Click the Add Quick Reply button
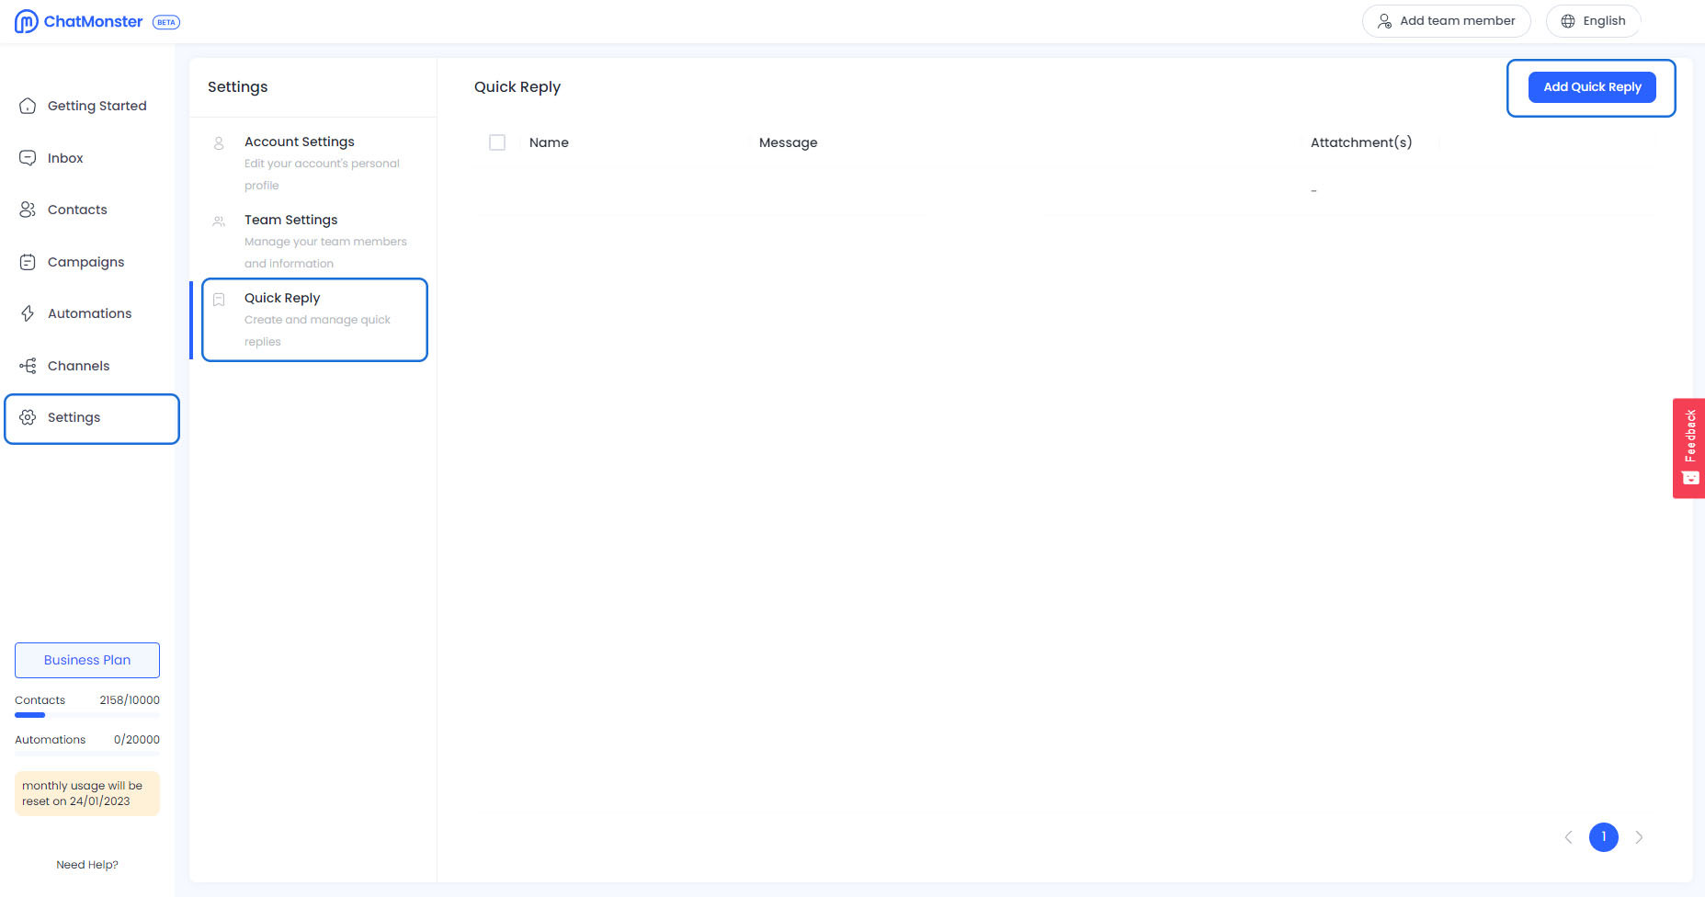1705x897 pixels. [x=1591, y=87]
